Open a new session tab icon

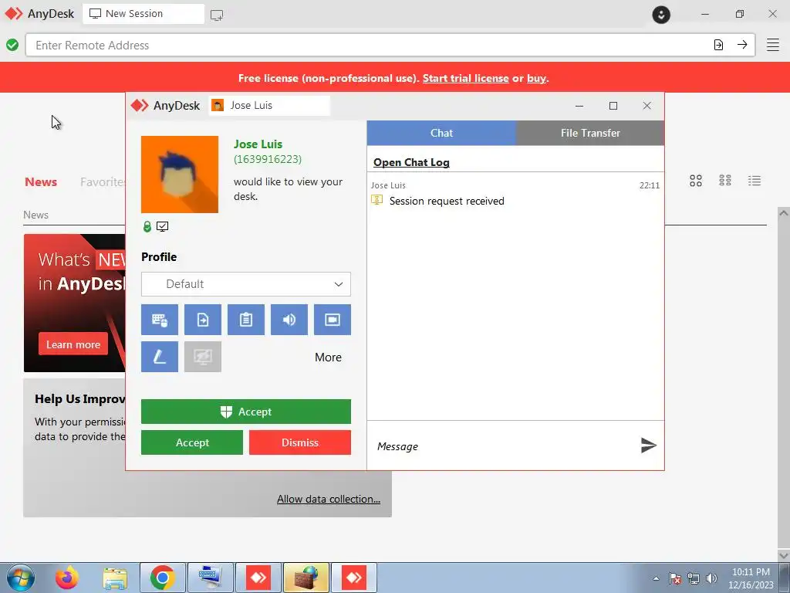coord(217,15)
